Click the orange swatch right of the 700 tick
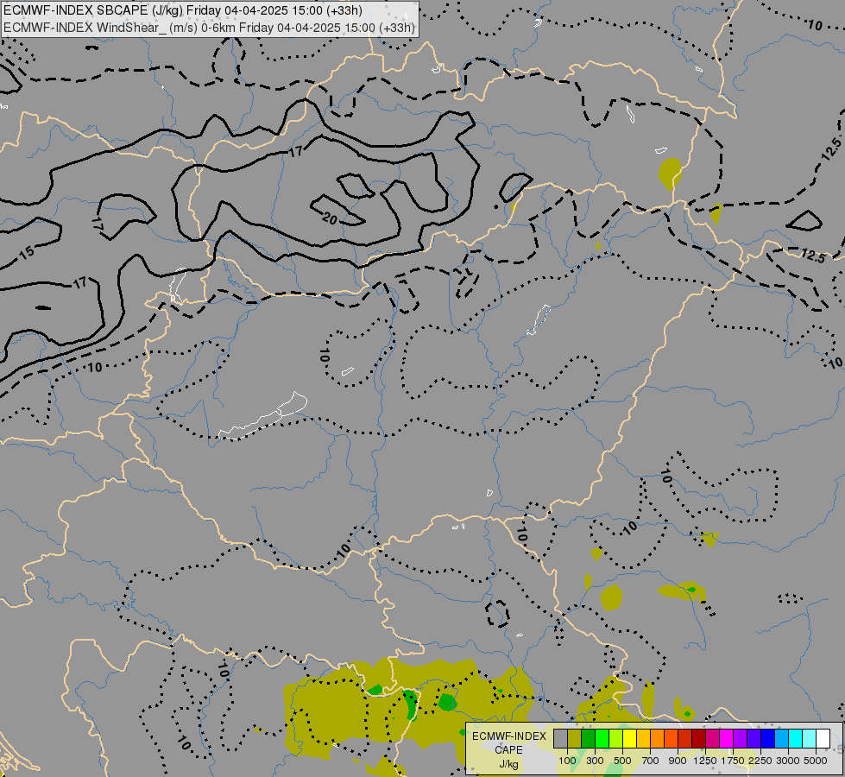The height and width of the screenshot is (777, 845). 658,739
